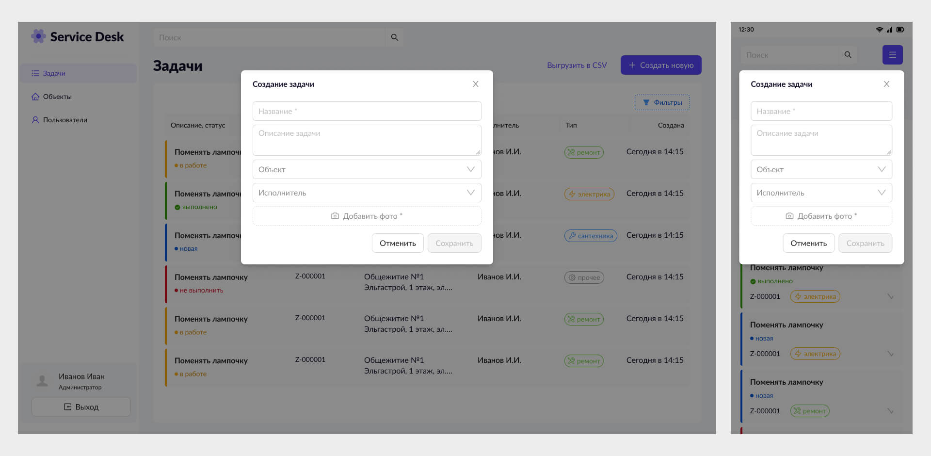Click the Задачи page heading
931x456 pixels.
pyautogui.click(x=177, y=66)
